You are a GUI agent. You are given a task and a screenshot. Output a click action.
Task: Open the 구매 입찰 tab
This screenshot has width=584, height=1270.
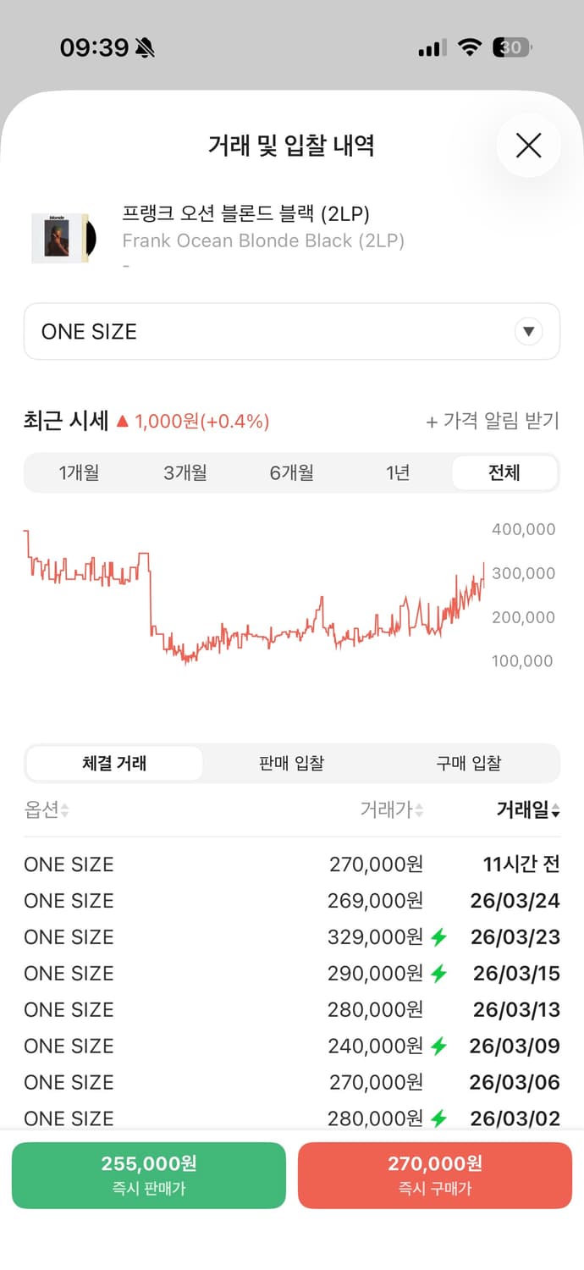[468, 763]
